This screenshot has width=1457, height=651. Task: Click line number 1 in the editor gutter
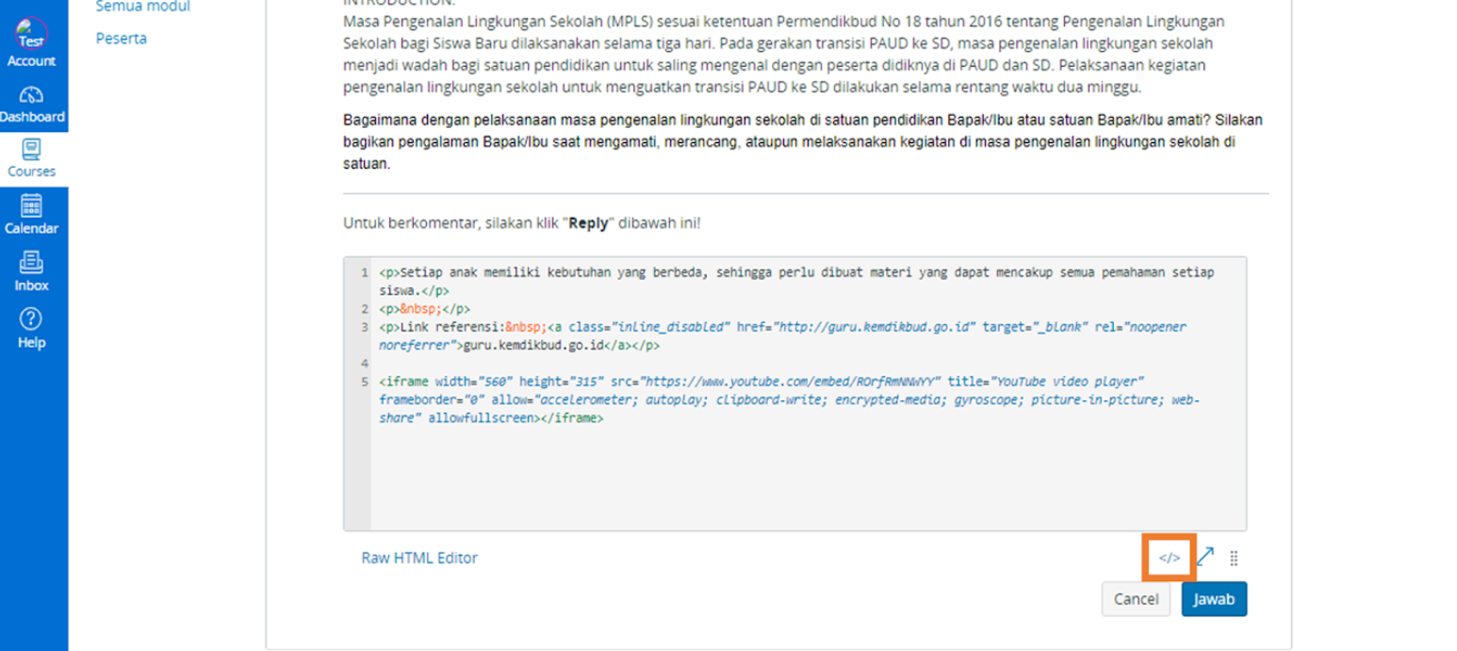pos(364,273)
